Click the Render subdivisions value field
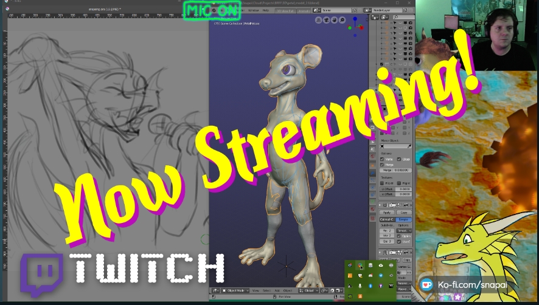This screenshot has height=305, width=539. [387, 230]
